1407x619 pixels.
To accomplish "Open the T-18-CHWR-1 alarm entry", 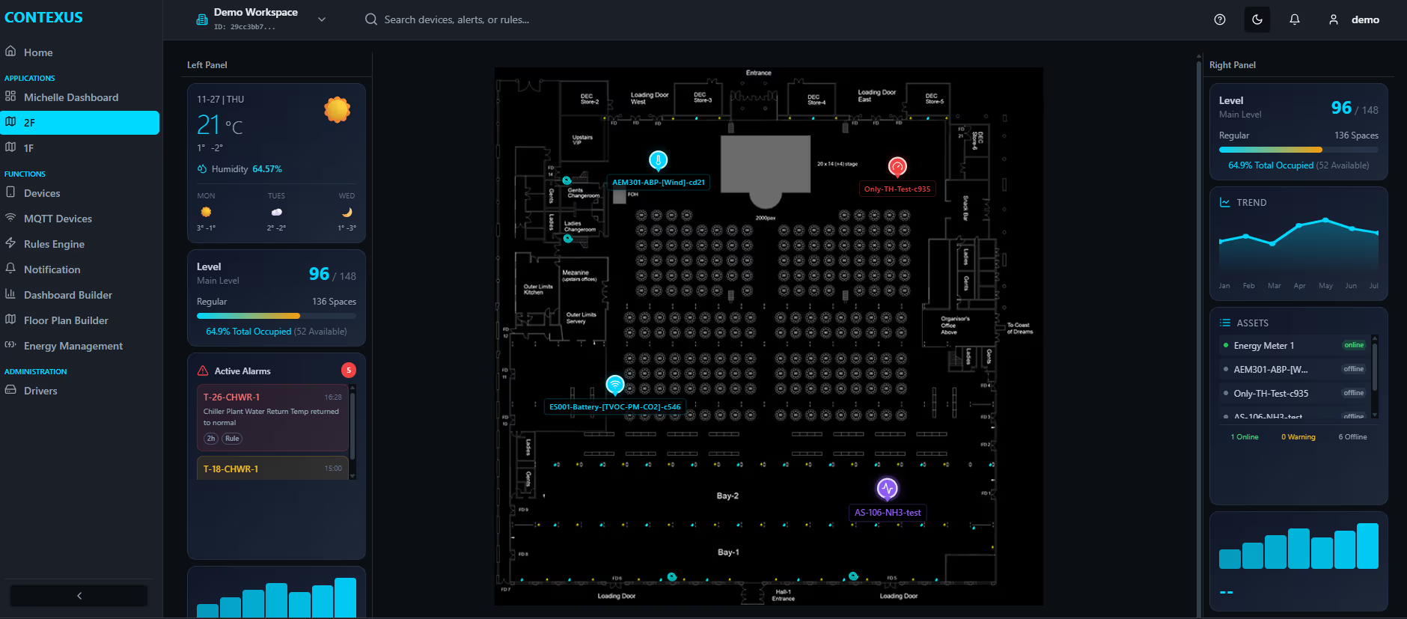I will tap(272, 469).
